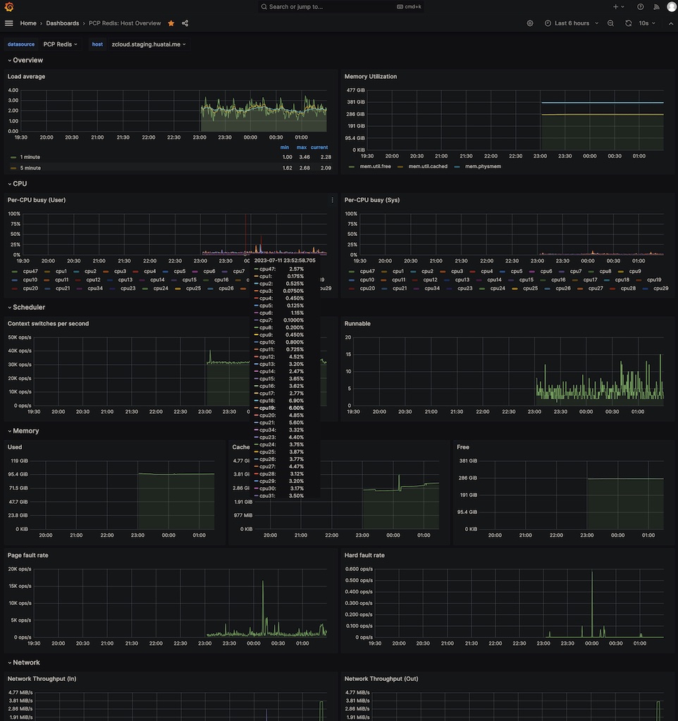Click the top search magnifier icon
The image size is (678, 721).
[264, 6]
